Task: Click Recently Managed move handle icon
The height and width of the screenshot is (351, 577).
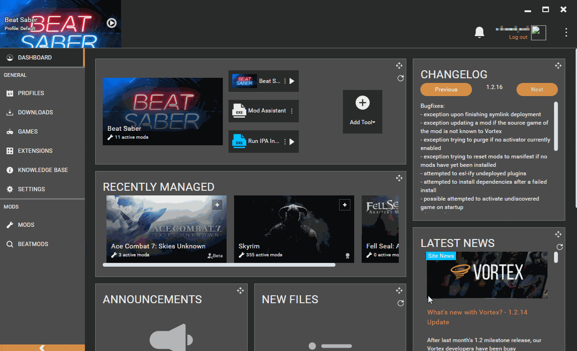Action: tap(399, 178)
